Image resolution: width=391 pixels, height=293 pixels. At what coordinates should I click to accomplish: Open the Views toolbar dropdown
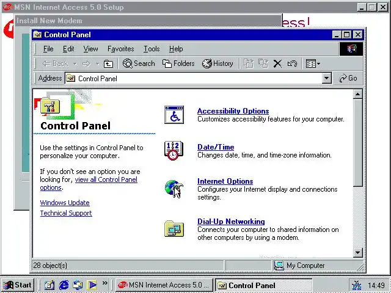tap(313, 63)
